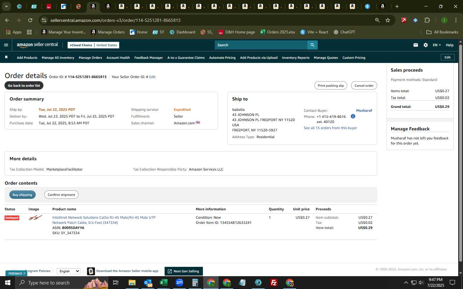Viewport: 463px width, 289px height.
Task: Open the Manage Your Inventory bookmark
Action: click(x=64, y=32)
